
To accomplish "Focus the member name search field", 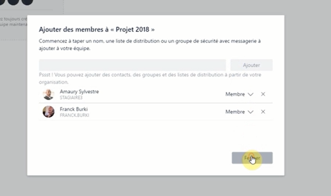I will pyautogui.click(x=132, y=65).
